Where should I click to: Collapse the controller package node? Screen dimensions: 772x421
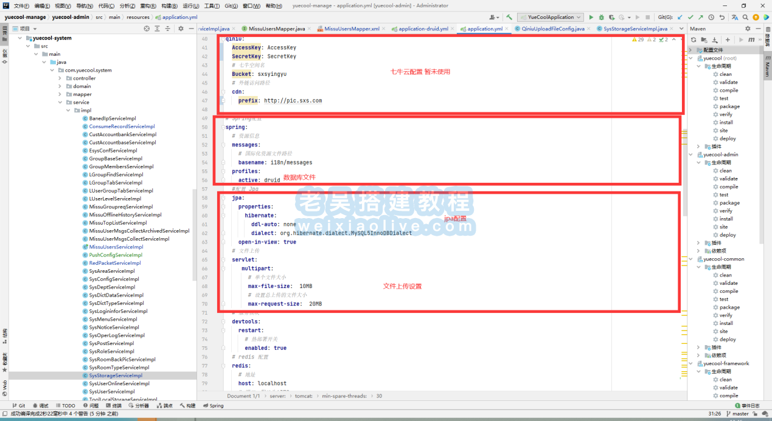tap(60, 78)
